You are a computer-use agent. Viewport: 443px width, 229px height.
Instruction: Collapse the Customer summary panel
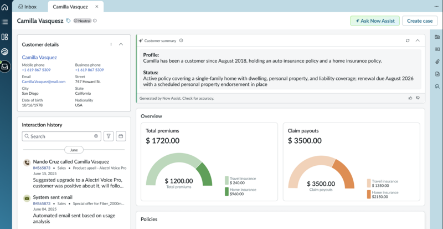418,40
